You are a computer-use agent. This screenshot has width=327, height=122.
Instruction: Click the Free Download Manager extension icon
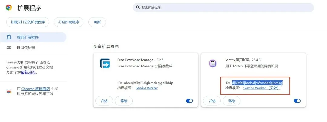coord(105,63)
